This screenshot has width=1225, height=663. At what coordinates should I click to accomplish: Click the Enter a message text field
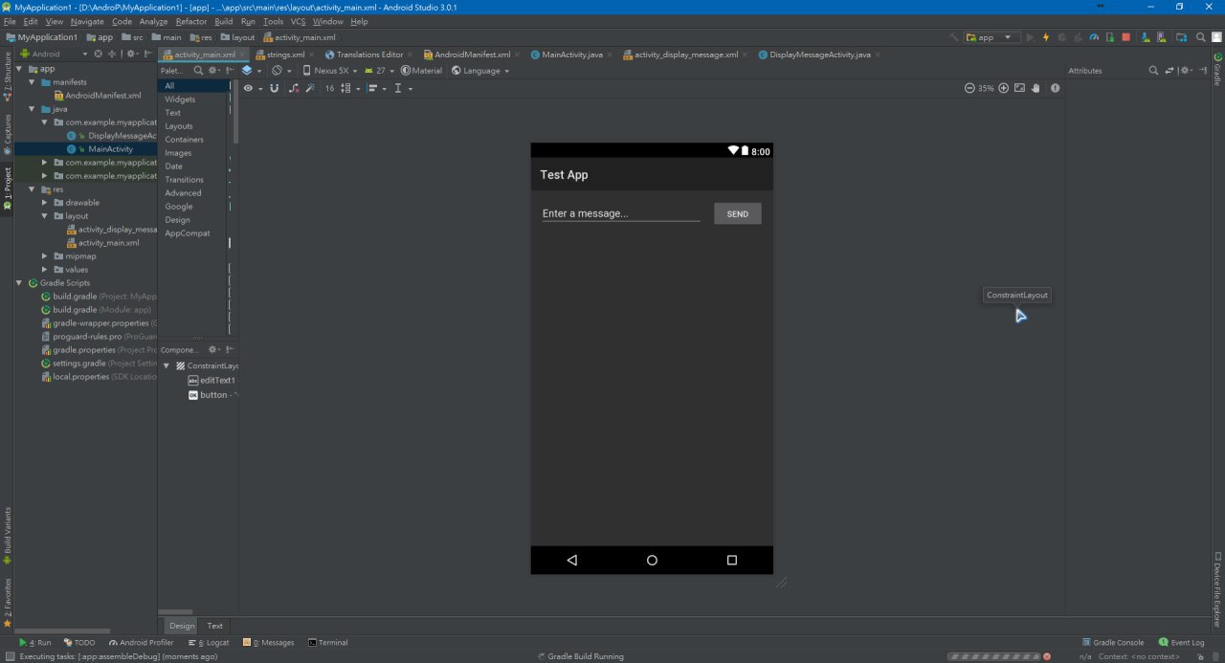(620, 213)
